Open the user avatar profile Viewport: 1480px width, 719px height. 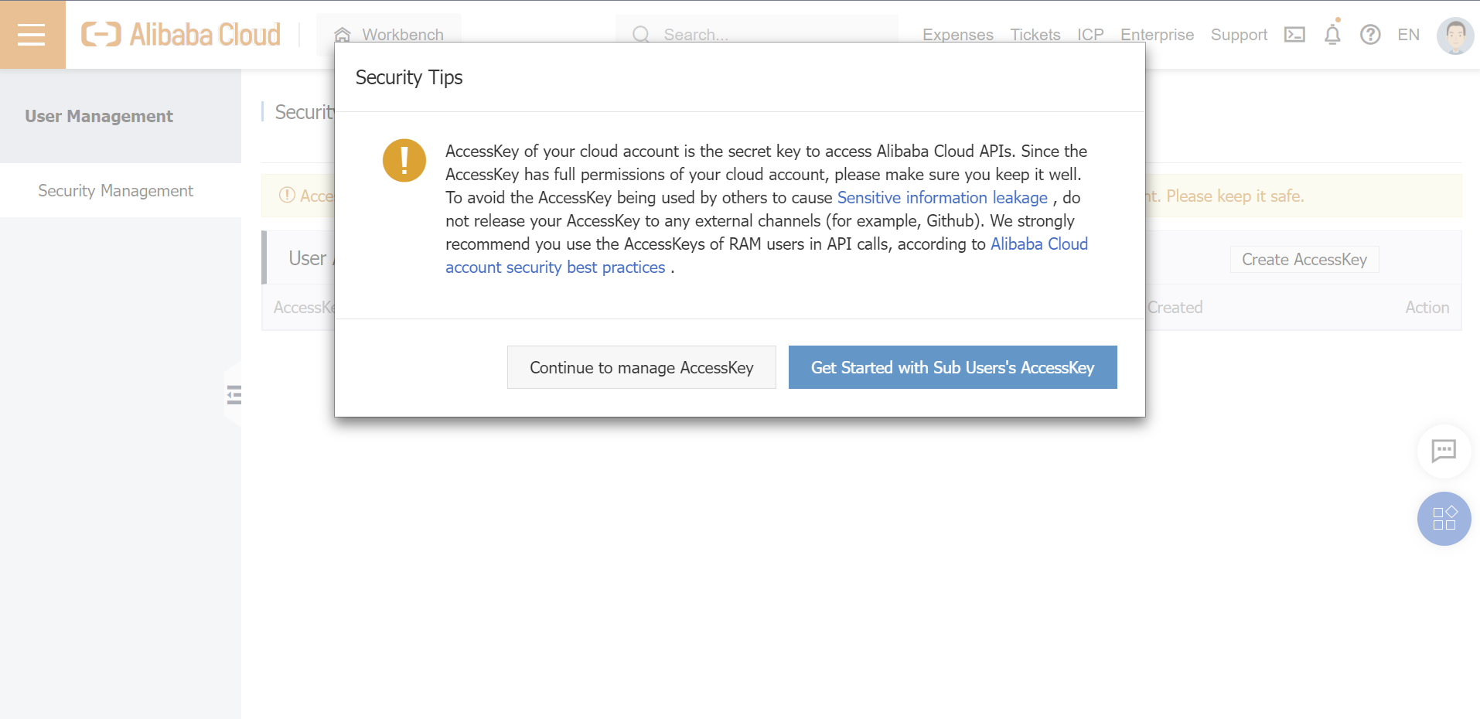point(1455,36)
